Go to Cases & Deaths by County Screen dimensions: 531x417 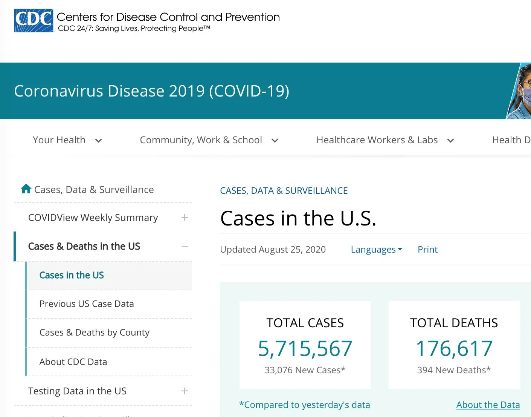pyautogui.click(x=94, y=333)
